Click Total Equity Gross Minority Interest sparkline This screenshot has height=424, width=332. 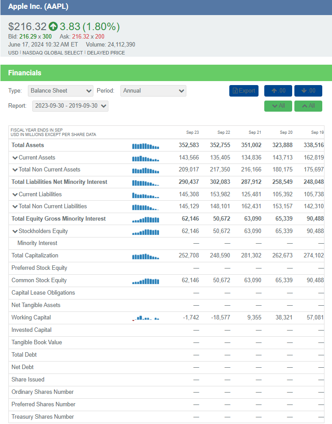tap(146, 220)
